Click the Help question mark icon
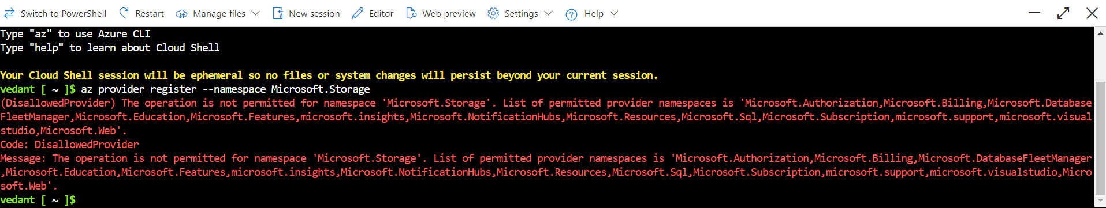 (x=571, y=14)
